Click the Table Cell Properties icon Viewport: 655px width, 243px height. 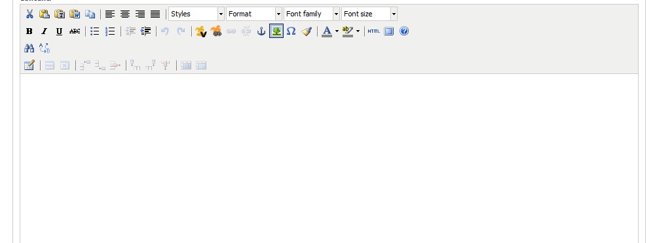coord(65,65)
